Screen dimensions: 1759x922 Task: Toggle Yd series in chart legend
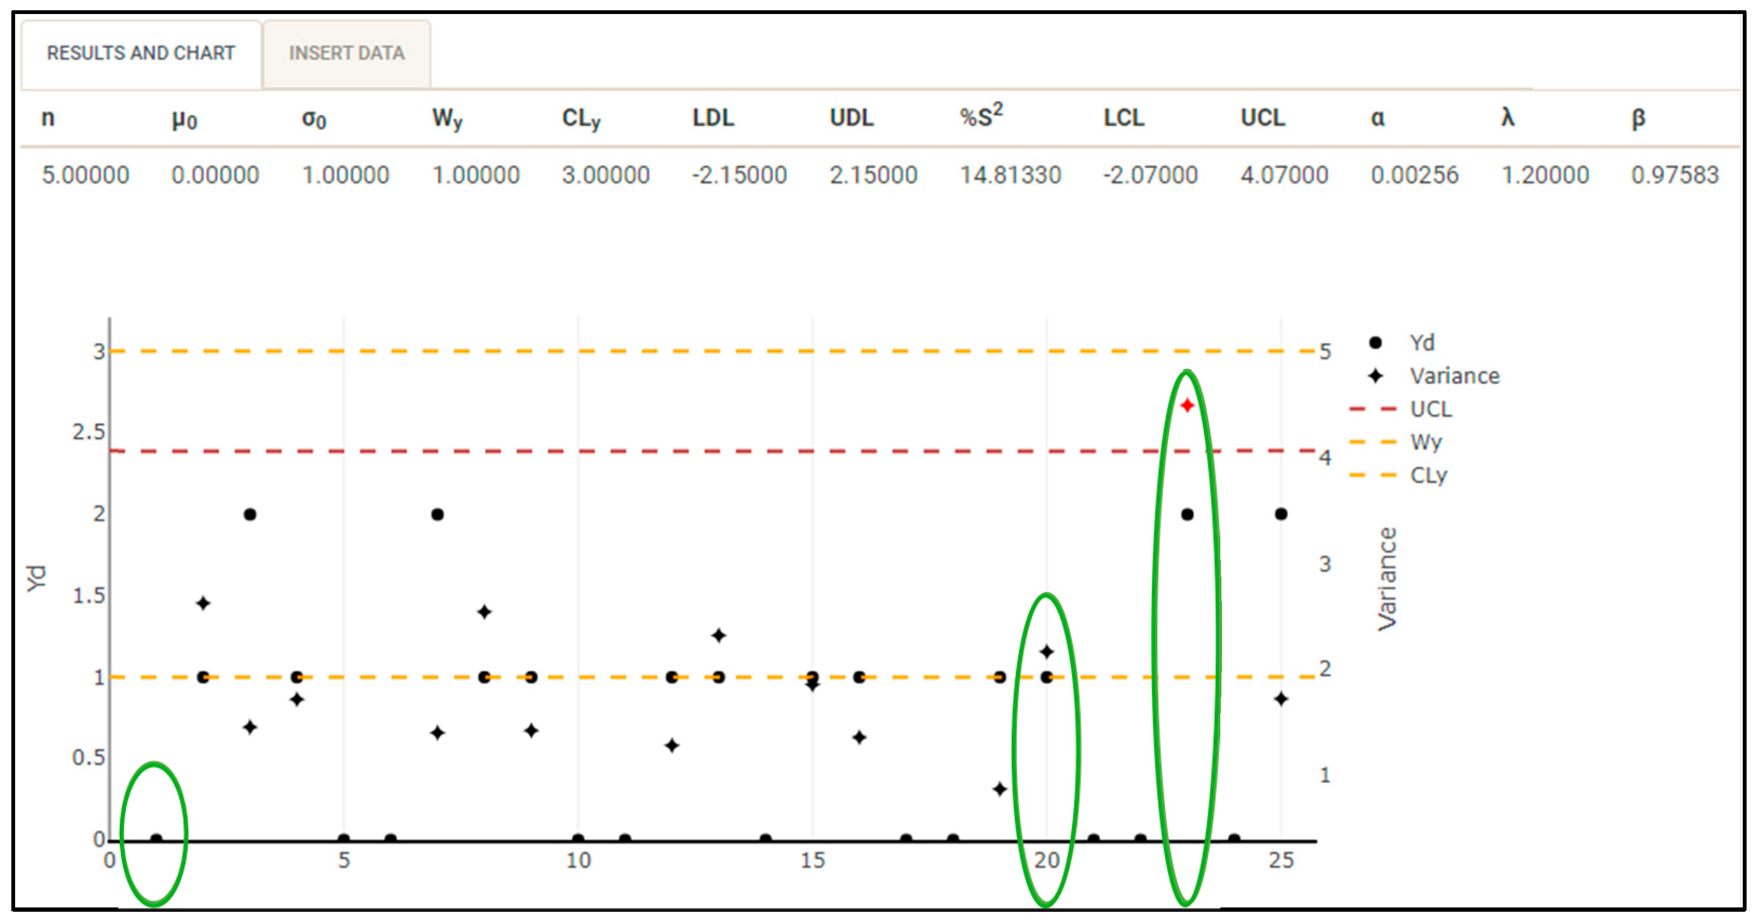[1422, 343]
